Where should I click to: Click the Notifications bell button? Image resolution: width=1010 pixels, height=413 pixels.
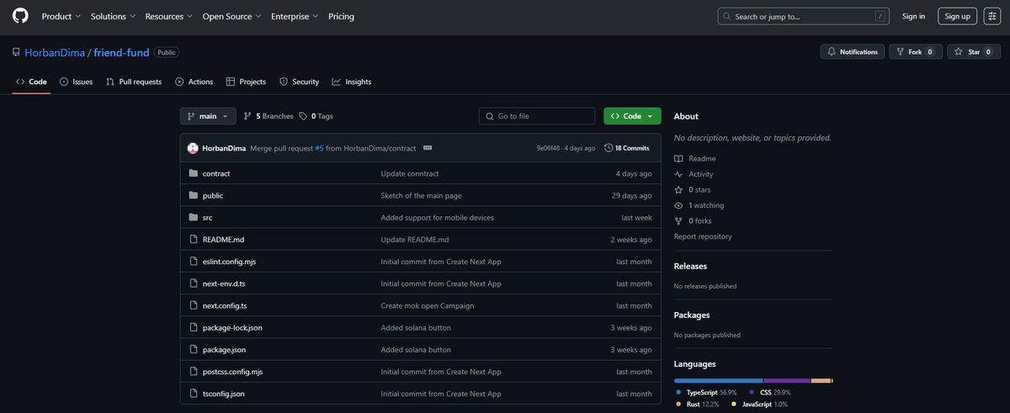[x=853, y=52]
